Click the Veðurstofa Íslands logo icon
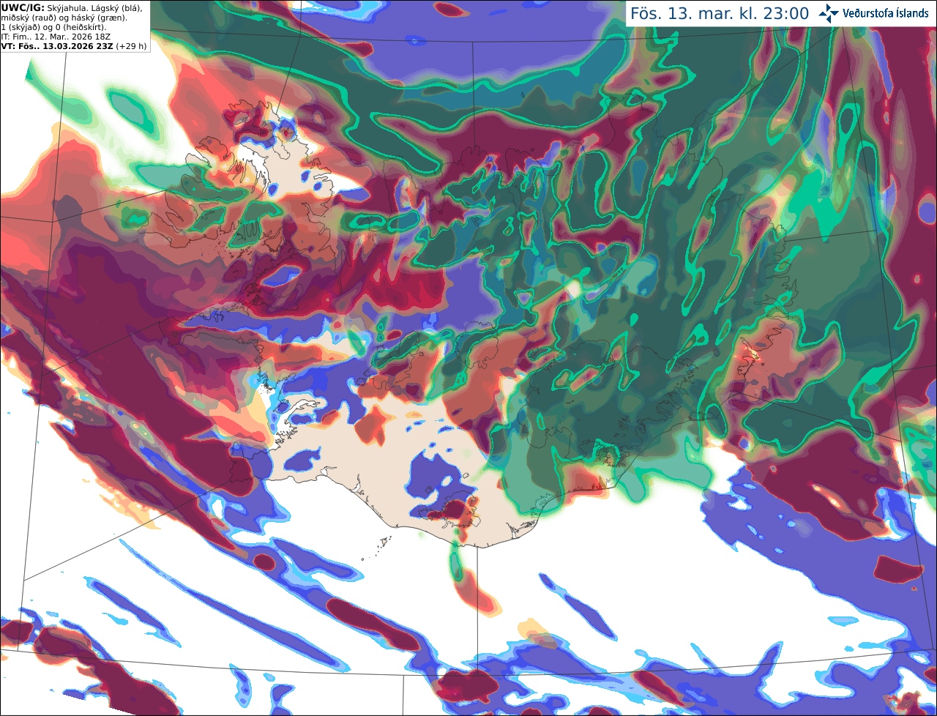Screen dimensions: 937x716 click(829, 13)
